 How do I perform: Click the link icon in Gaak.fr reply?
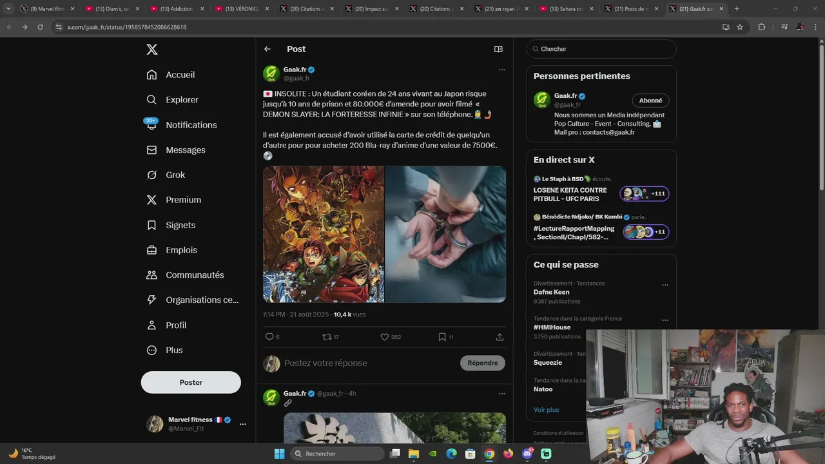(288, 403)
